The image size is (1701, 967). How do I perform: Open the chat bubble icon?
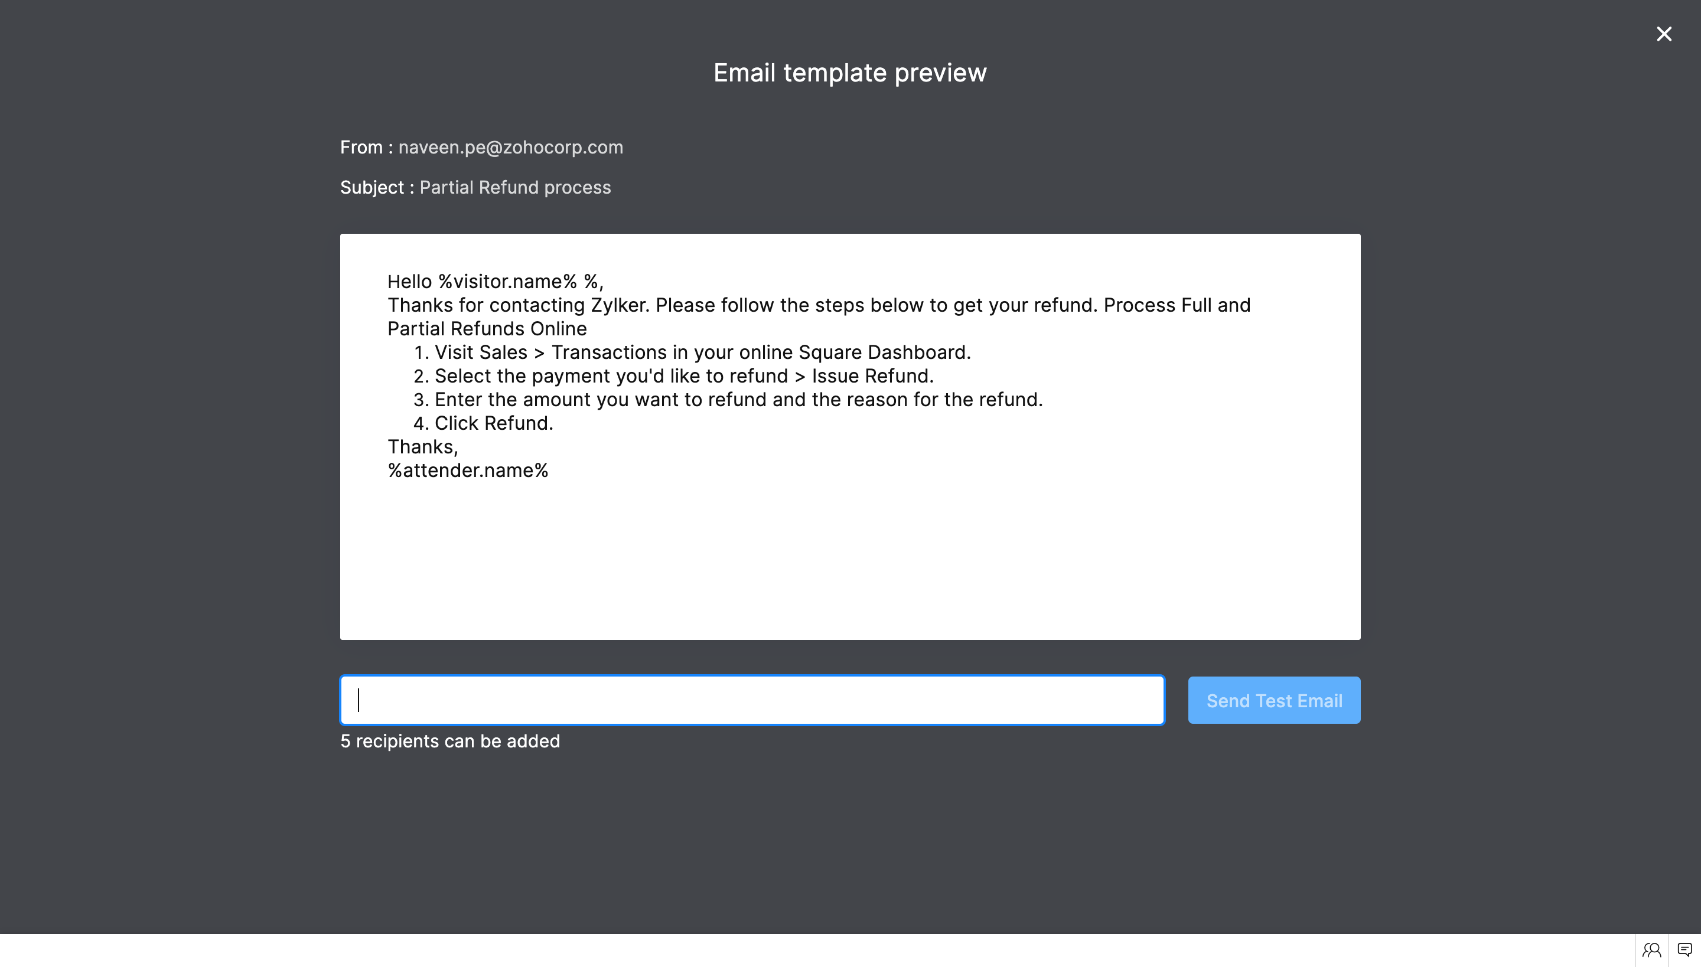(1684, 950)
